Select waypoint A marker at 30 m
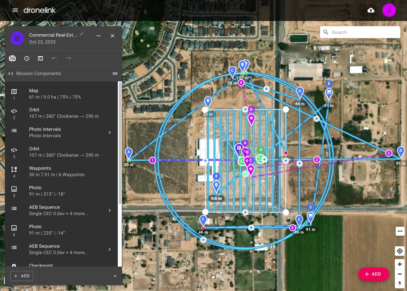Image resolution: width=407 pixels, height=291 pixels. 129,153
